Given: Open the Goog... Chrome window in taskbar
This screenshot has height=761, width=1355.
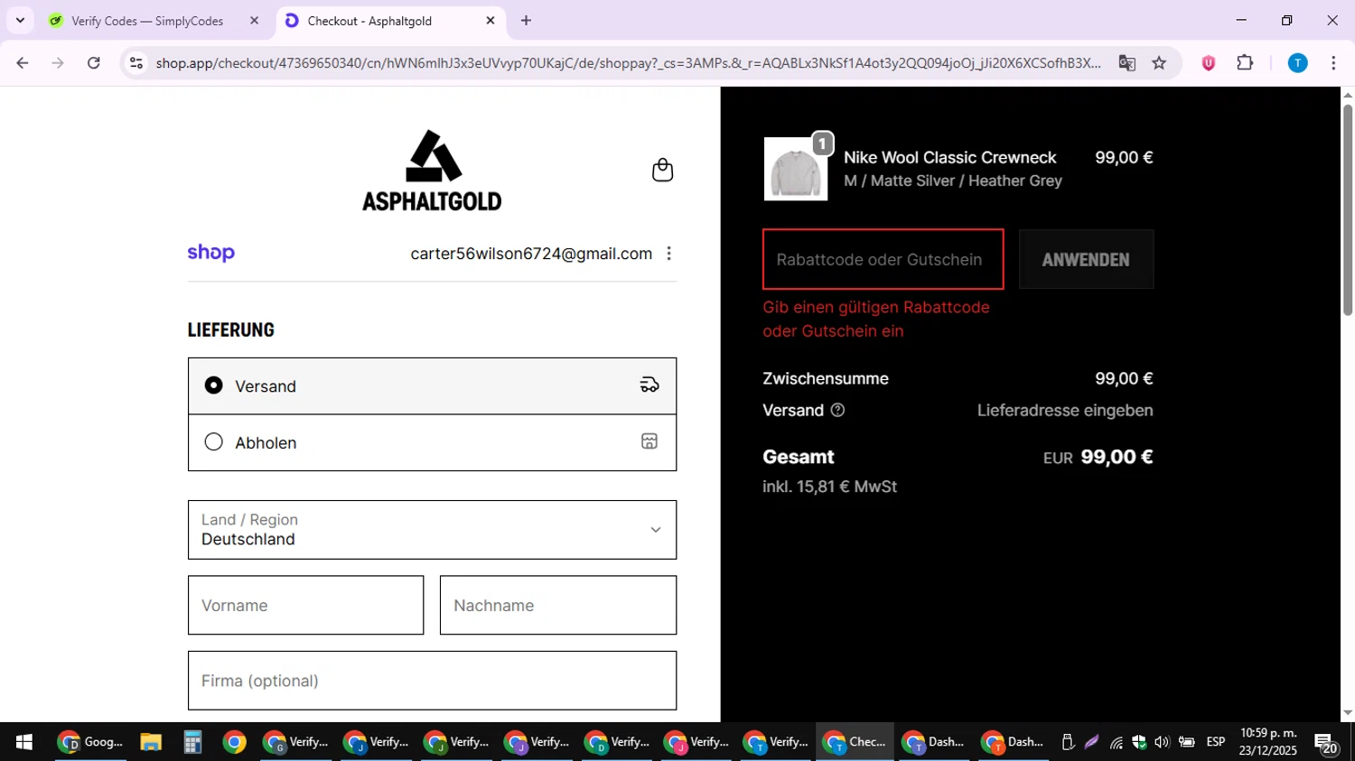Looking at the screenshot, I should tap(90, 742).
